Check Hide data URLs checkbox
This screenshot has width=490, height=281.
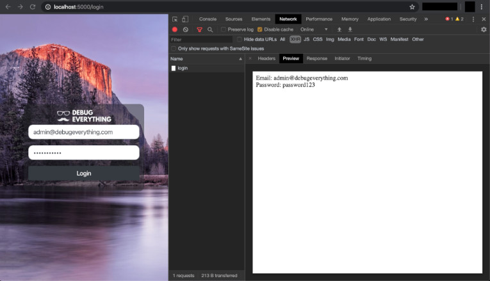[240, 39]
